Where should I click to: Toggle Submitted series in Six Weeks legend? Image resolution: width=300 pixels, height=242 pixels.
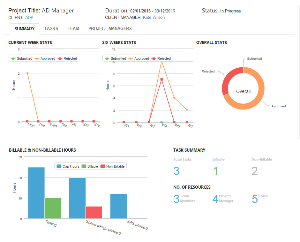[116, 58]
